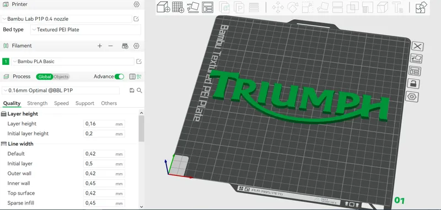Click the plate close X icon
This screenshot has height=210, width=441.
(x=417, y=46)
